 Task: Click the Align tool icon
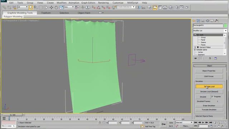[x=143, y=7]
